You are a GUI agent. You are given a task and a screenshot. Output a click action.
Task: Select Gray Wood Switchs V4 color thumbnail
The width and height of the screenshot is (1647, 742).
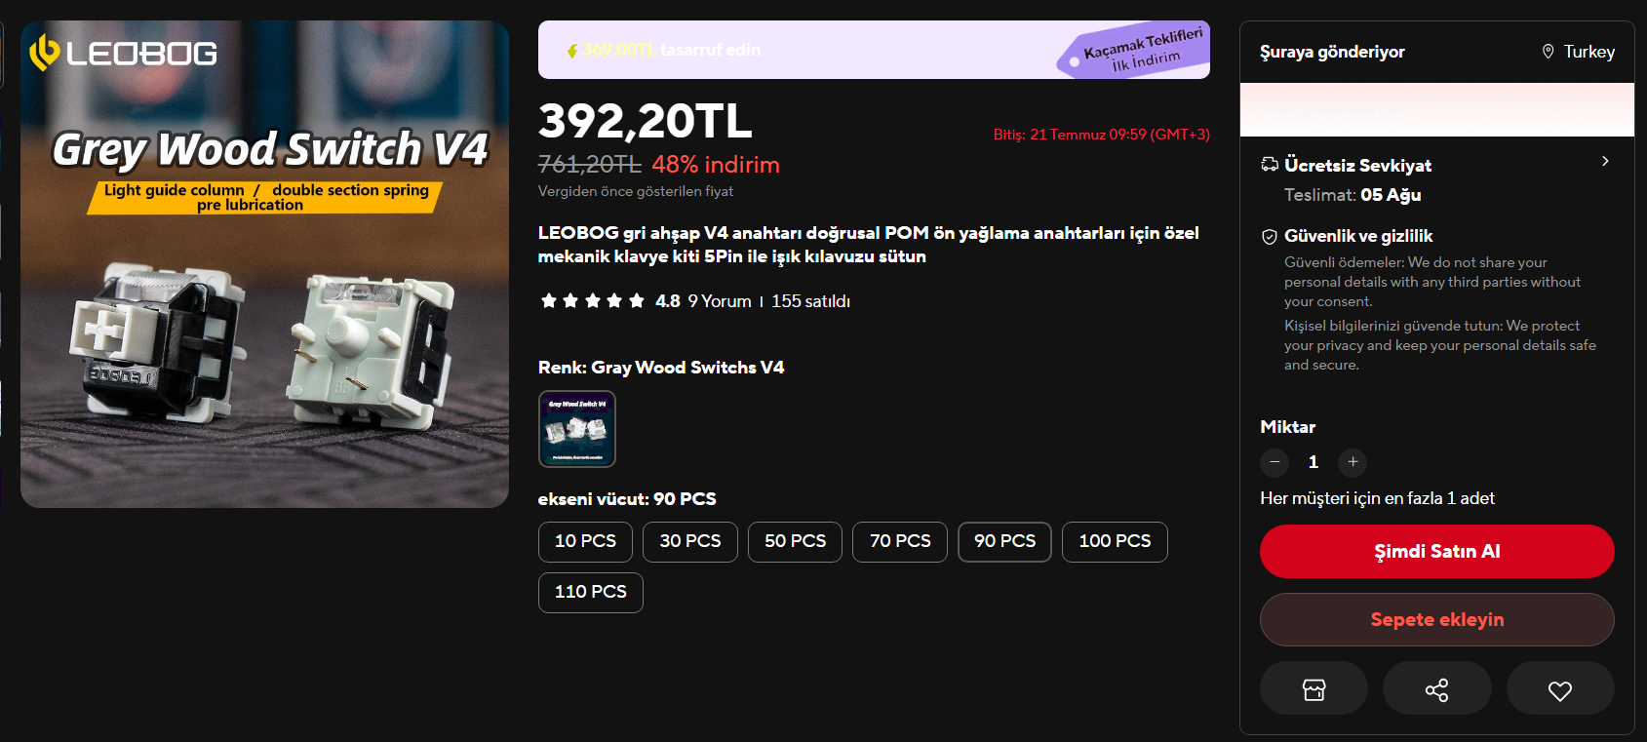click(576, 429)
